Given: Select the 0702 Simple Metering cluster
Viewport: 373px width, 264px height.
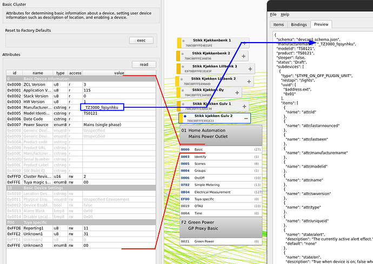Looking at the screenshot, I should [x=221, y=185].
